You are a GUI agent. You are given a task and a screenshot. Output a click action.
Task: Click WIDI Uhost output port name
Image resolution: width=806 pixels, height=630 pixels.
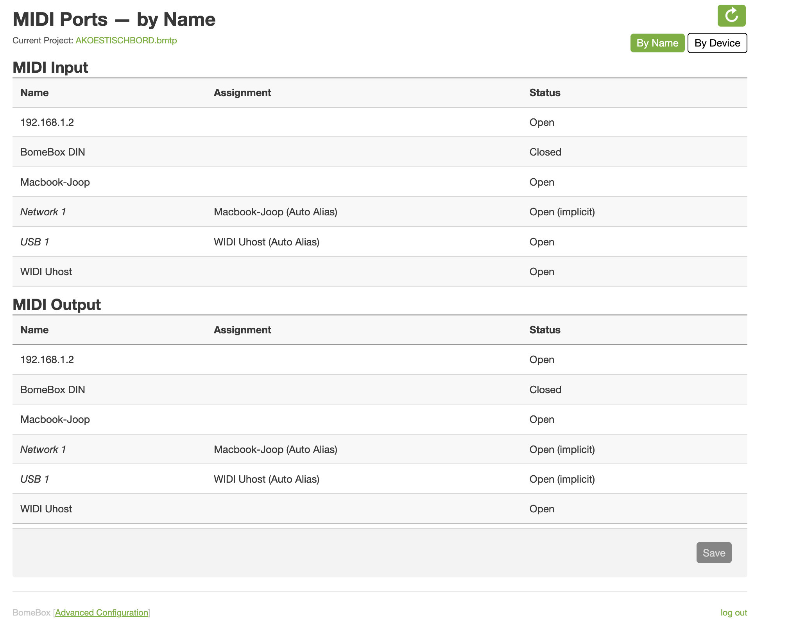[x=46, y=509]
